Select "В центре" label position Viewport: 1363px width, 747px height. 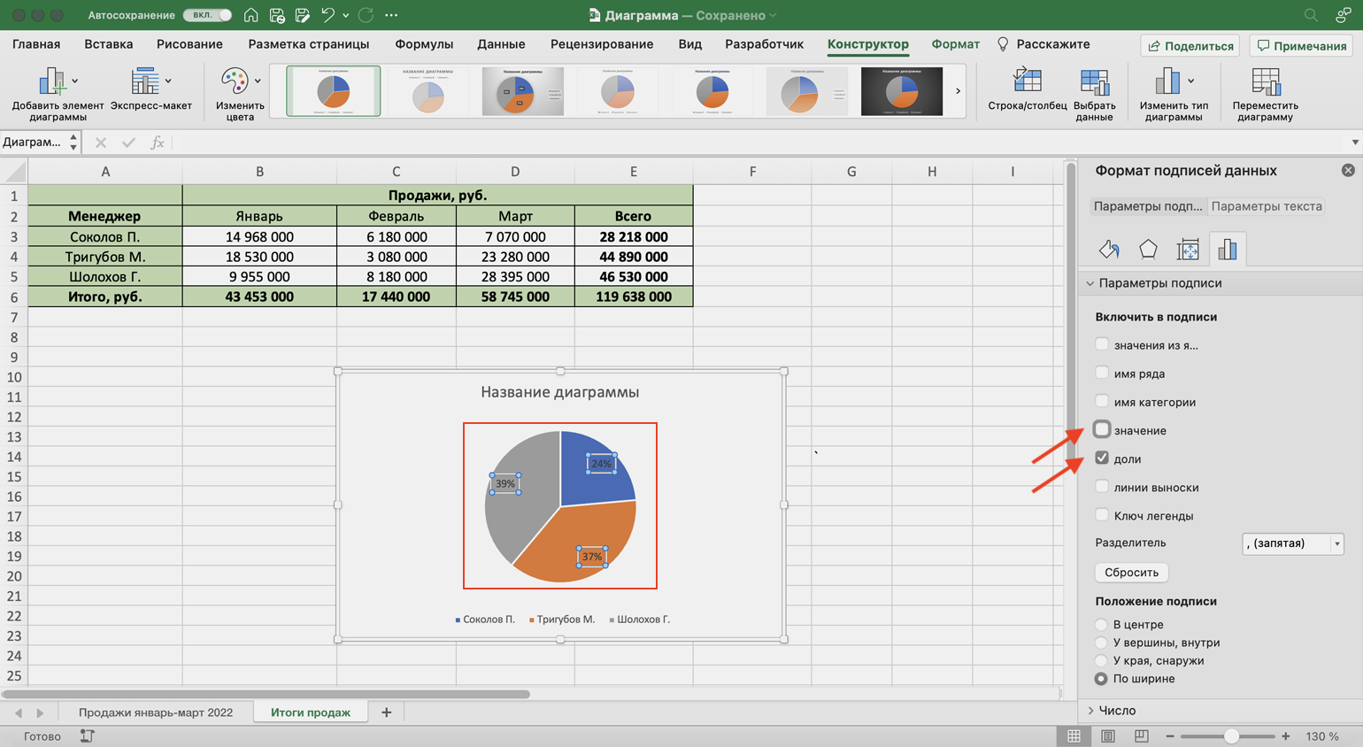tap(1101, 625)
